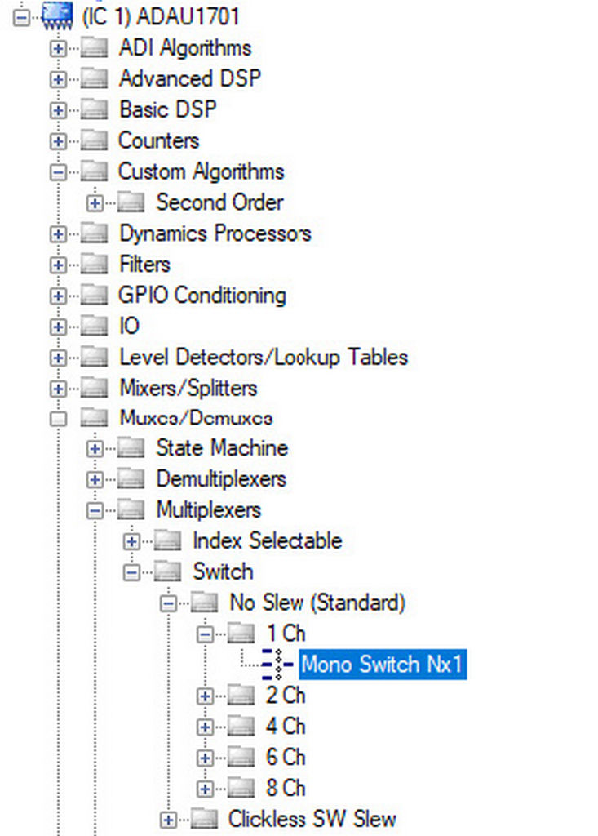This screenshot has height=836, width=598.
Task: Select the Level Detectors/Lookup Tables entry
Action: coord(264,358)
